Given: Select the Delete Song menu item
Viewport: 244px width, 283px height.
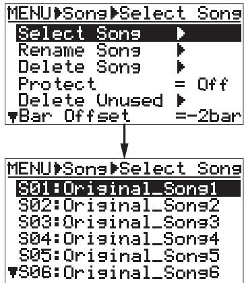Looking at the screenshot, I should pos(80,67).
